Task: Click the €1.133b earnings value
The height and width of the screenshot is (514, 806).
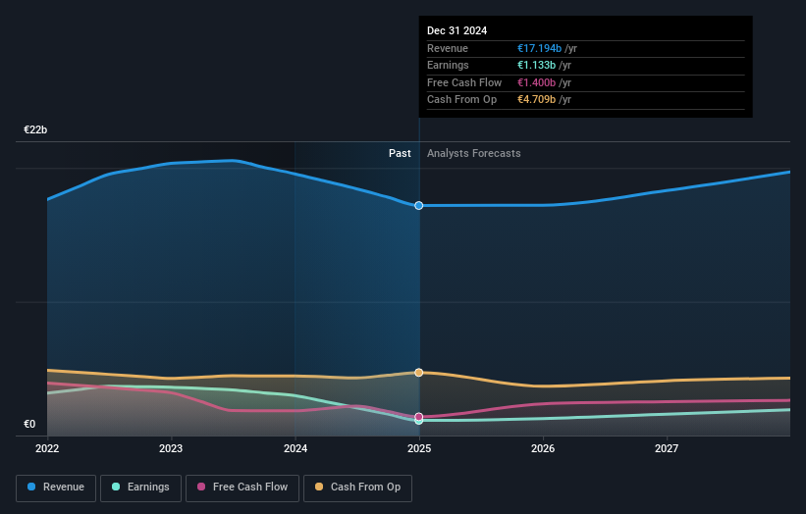Action: click(x=536, y=65)
